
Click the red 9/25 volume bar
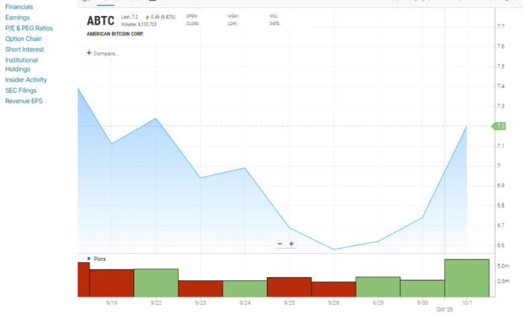289,286
